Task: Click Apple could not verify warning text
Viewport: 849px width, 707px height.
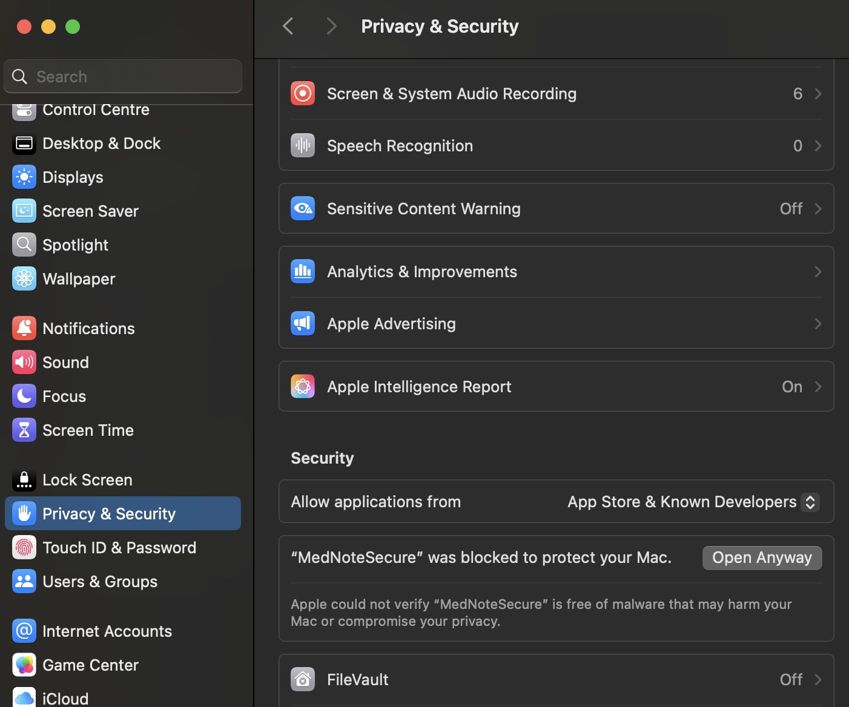Action: click(541, 613)
